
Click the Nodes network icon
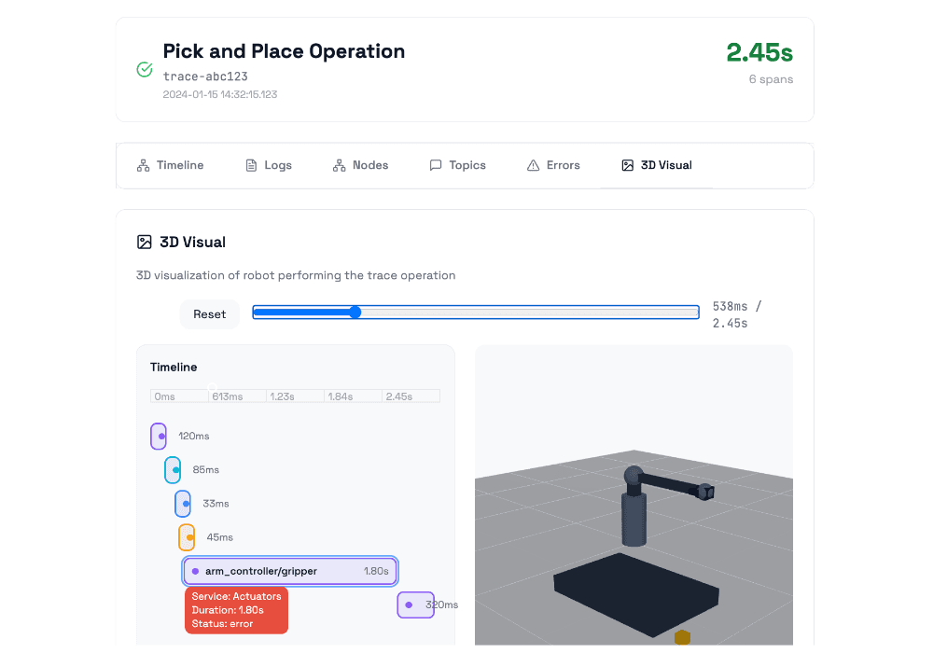[339, 165]
